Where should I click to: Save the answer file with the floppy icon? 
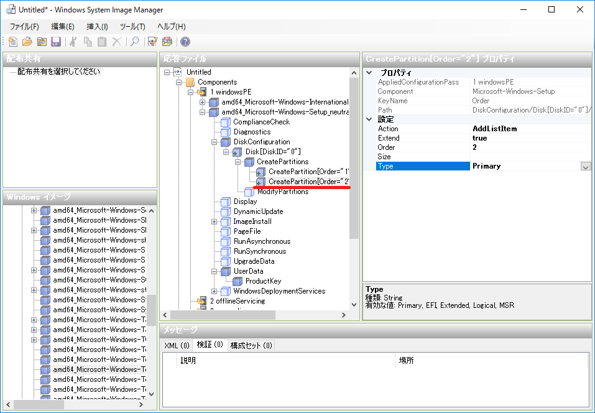pos(56,42)
